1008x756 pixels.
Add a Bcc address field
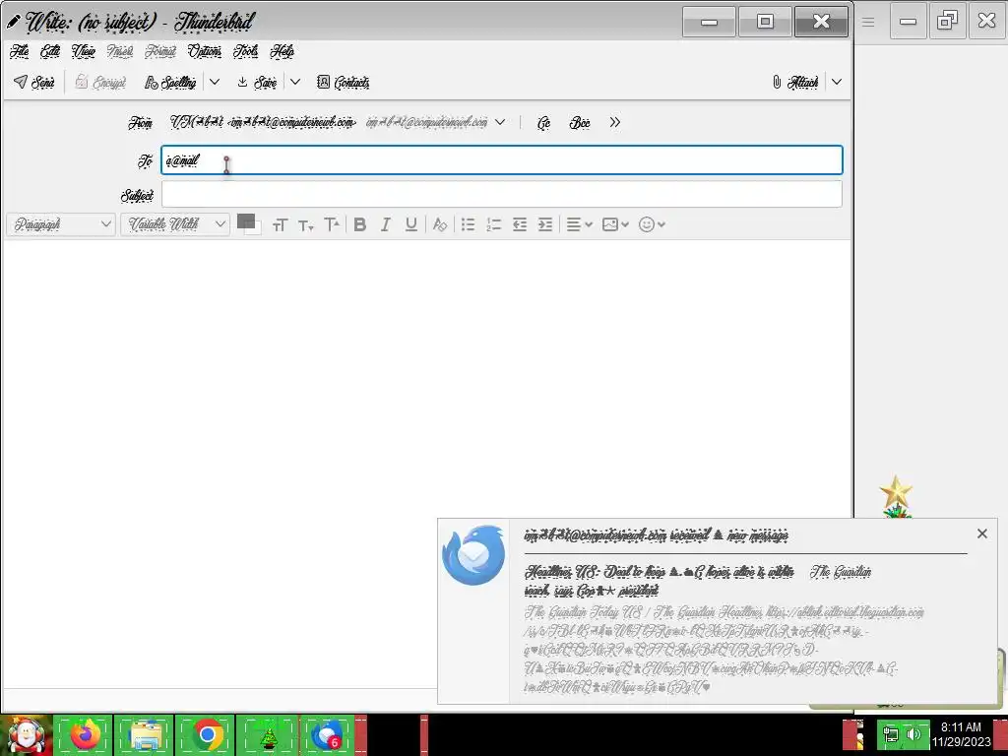tap(580, 123)
